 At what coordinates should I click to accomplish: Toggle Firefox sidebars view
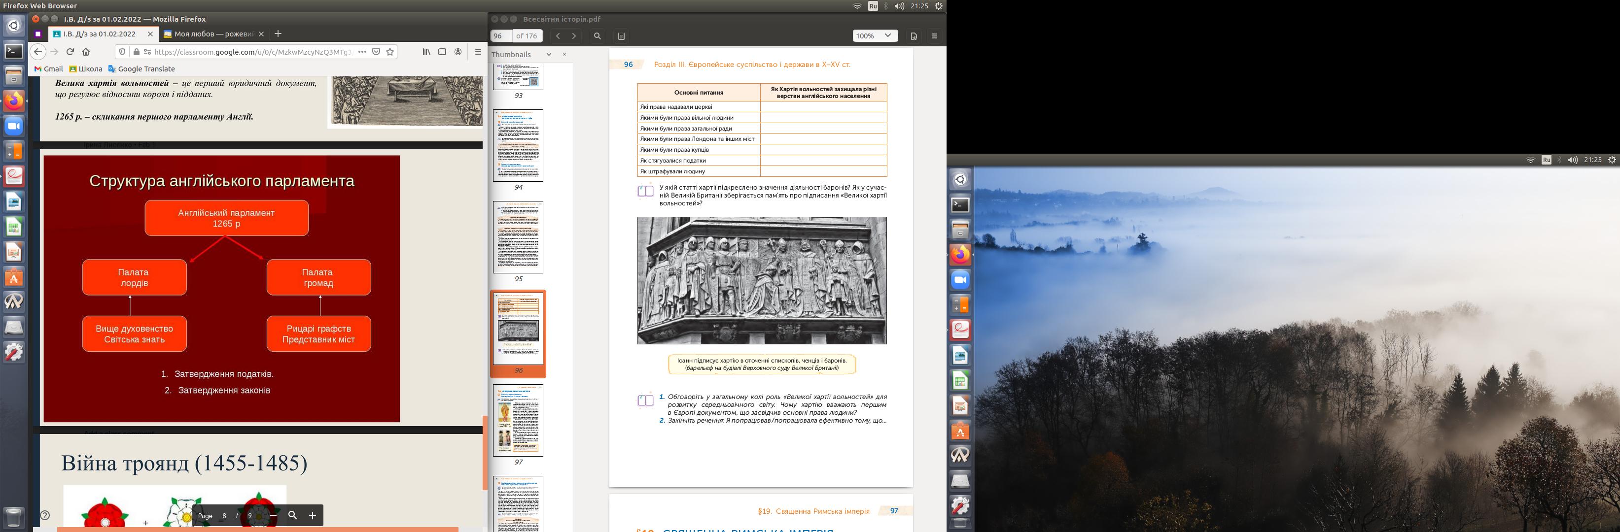click(442, 52)
